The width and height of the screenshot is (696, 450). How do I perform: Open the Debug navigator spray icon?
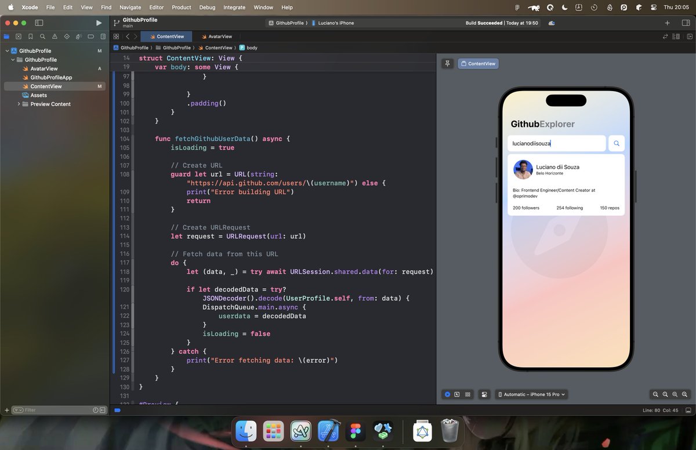pyautogui.click(x=78, y=36)
